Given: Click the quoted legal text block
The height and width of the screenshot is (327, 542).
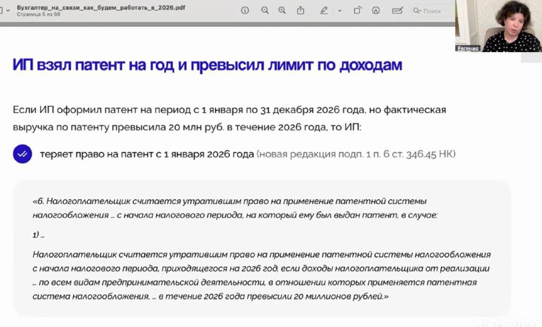Looking at the screenshot, I should 261,249.
